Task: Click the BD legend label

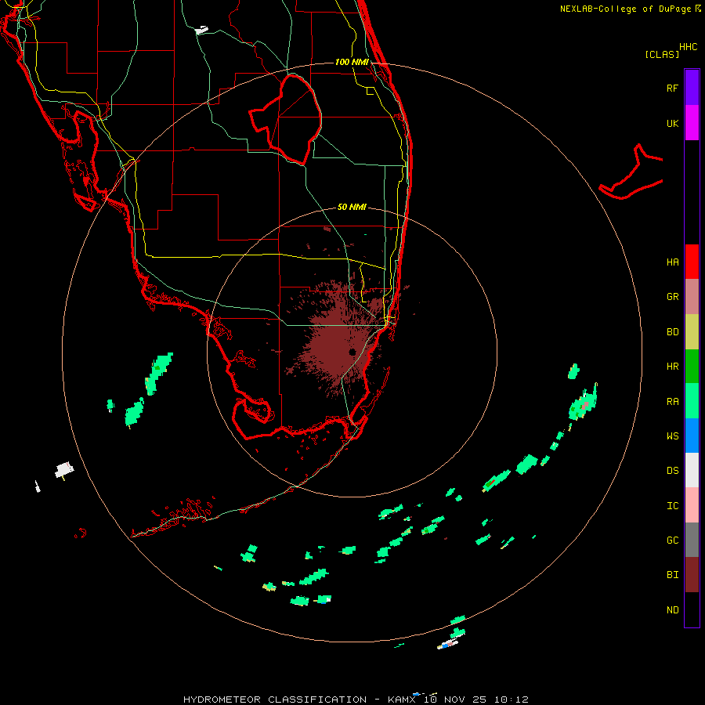Action: [672, 332]
